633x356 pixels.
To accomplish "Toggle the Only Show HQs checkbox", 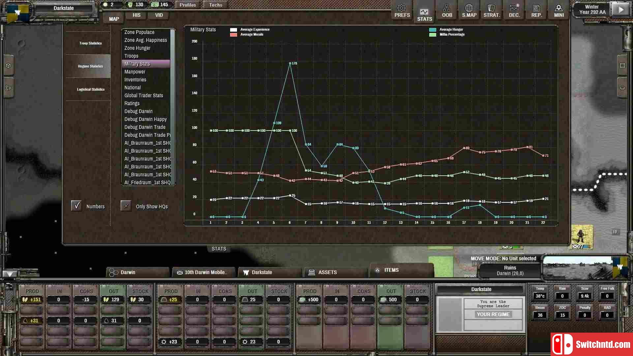I will click(x=126, y=206).
